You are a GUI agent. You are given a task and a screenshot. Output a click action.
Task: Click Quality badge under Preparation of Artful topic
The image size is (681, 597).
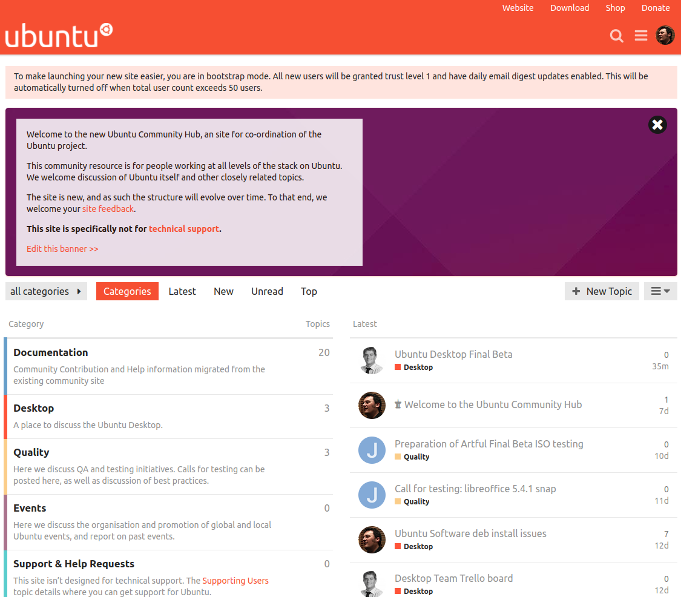point(412,457)
